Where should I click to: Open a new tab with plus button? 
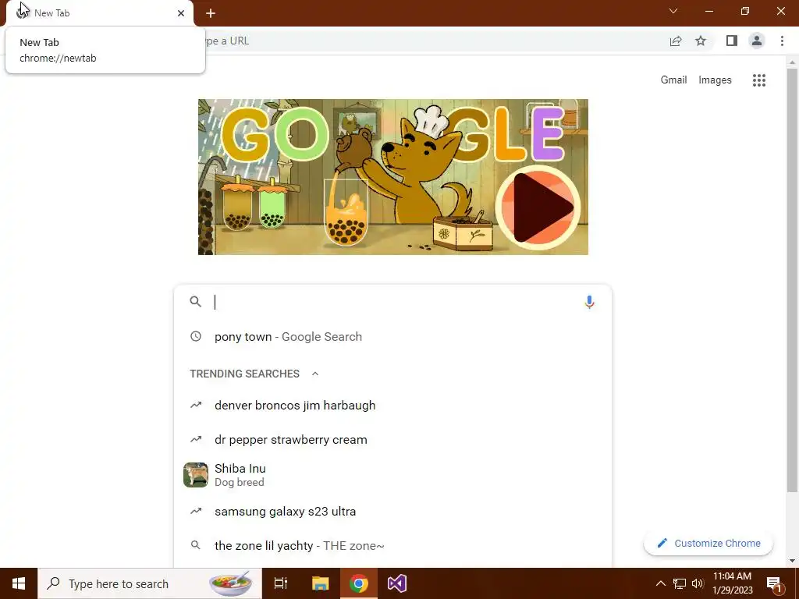pyautogui.click(x=211, y=13)
